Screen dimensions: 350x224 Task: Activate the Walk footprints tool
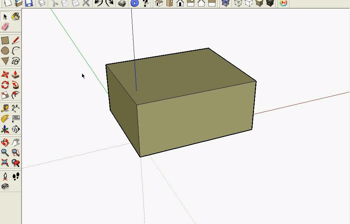(x=16, y=176)
